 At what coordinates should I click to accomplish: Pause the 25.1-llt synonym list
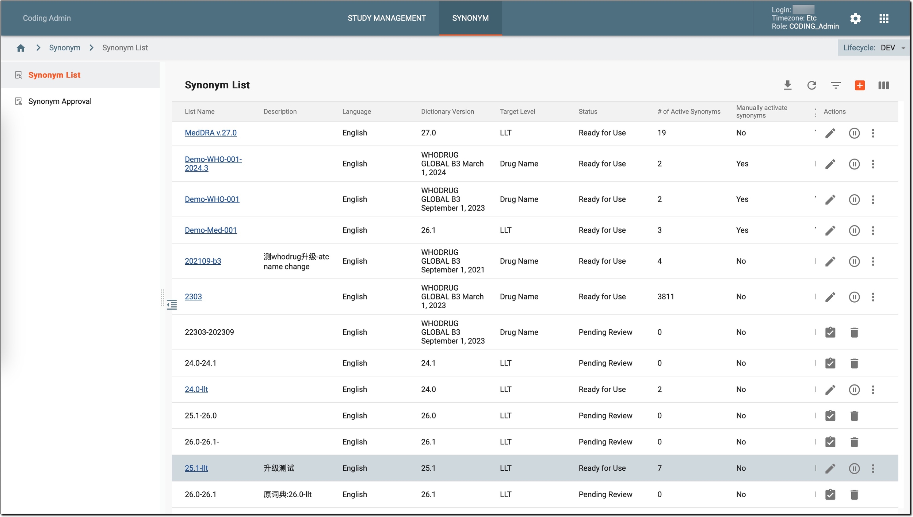(854, 469)
